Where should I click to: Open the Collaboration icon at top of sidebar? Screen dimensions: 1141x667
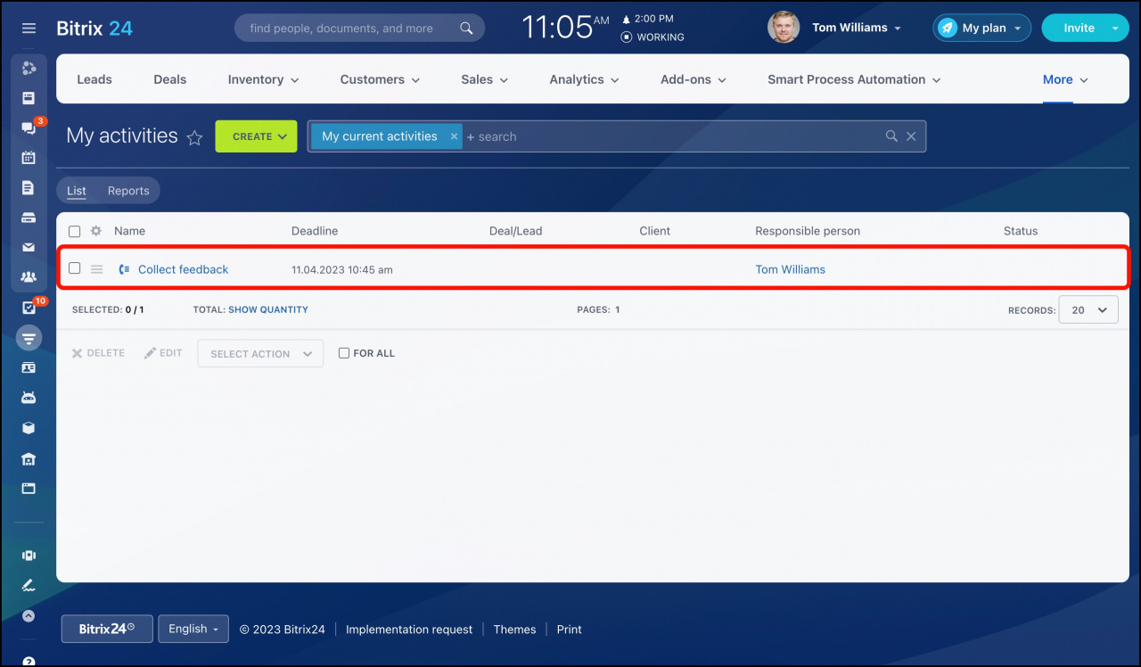29,68
